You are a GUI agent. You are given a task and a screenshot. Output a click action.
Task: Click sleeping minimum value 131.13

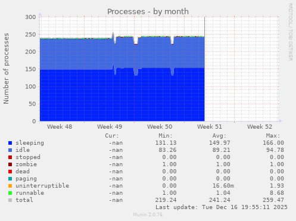[x=166, y=143]
